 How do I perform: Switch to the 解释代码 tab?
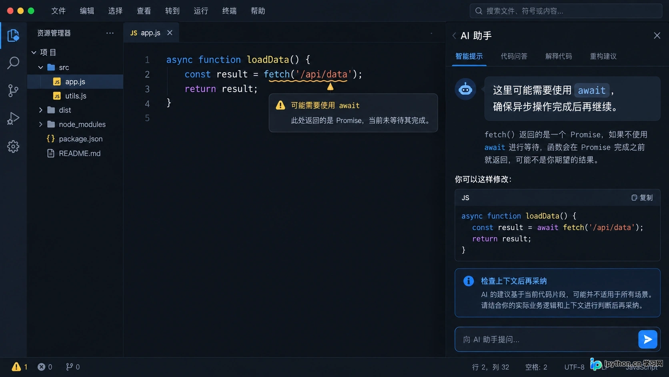coord(559,56)
